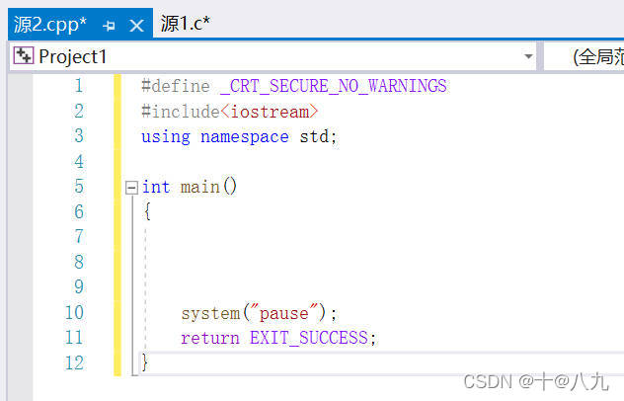
Task: Pin the 源2.cpp tab
Action: (x=109, y=27)
